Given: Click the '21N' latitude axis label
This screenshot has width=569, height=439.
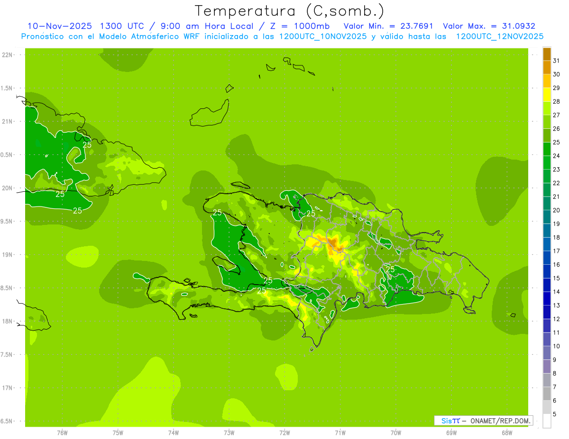Looking at the screenshot, I should click(7, 121).
